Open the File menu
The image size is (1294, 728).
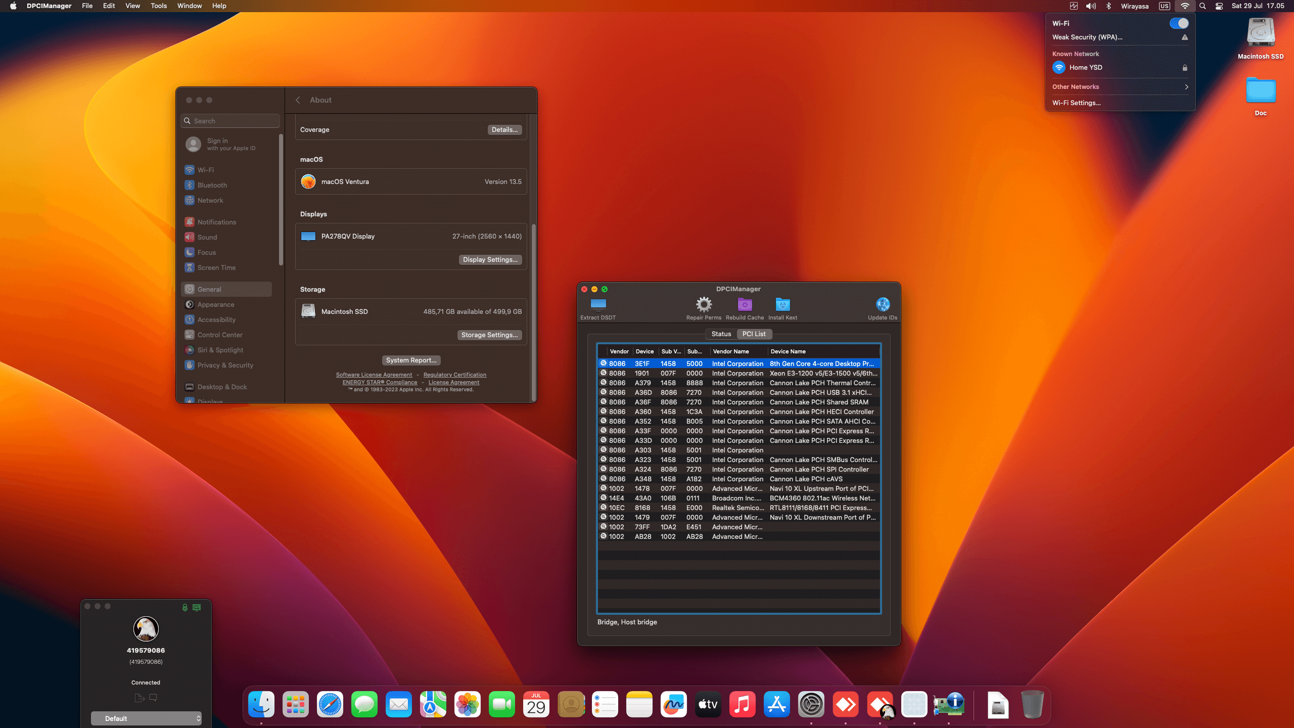pos(87,6)
